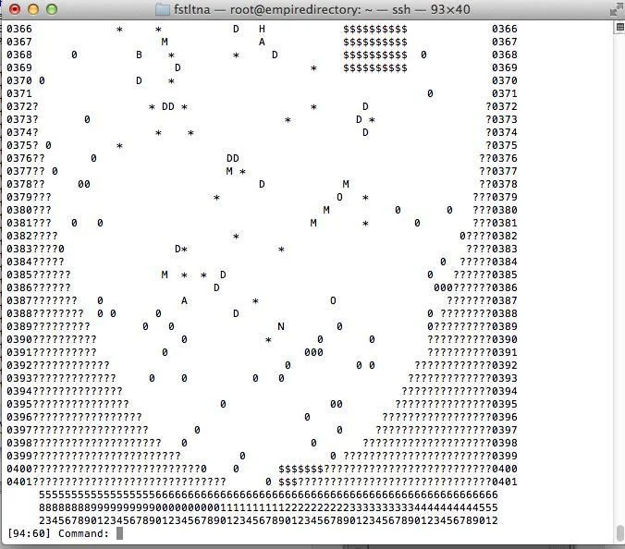Click the yellow minimize window button
Image resolution: width=625 pixels, height=549 pixels.
(x=33, y=9)
